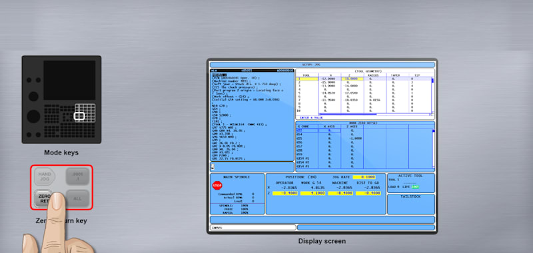Image resolution: width=533 pixels, height=253 pixels.
Task: Click the highlighted tool 1 Z geometry cell
Action: click(x=352, y=79)
